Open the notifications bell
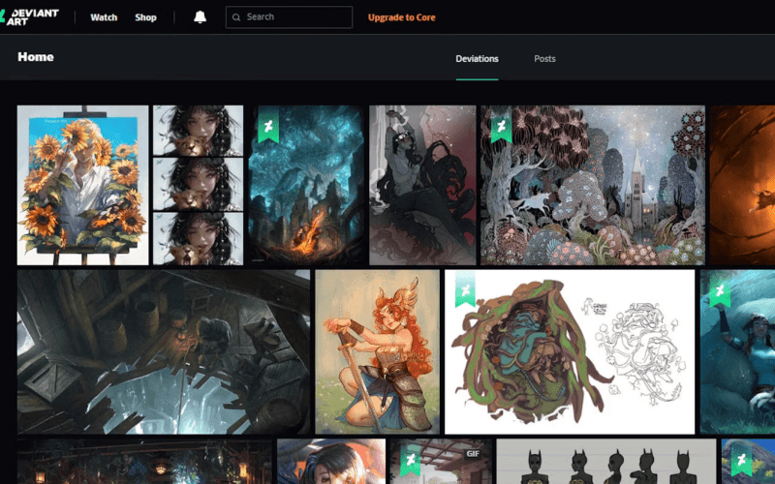Screen dimensions: 775x484 point(200,17)
